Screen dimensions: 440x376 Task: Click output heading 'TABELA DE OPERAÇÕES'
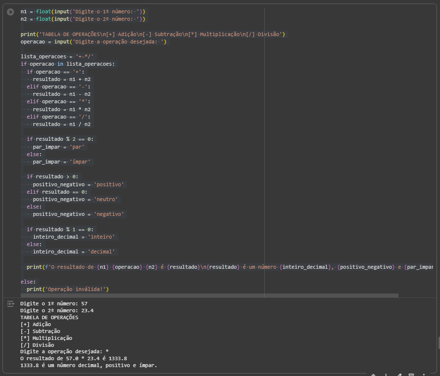point(49,318)
